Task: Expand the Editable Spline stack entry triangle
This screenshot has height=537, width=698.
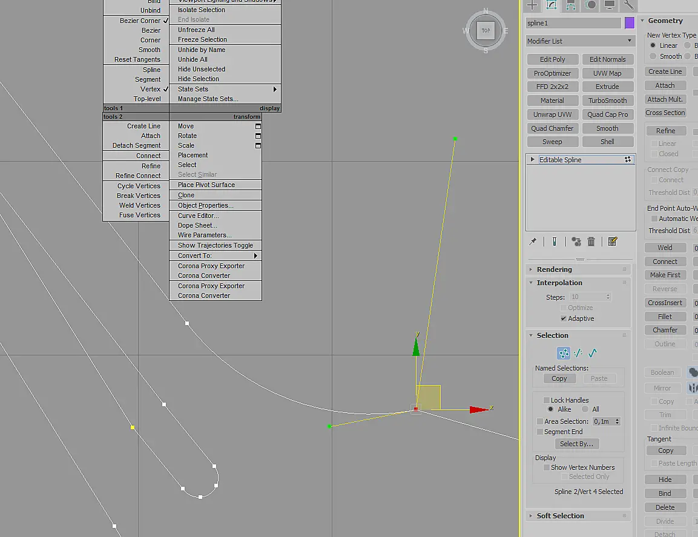Action: coord(532,159)
